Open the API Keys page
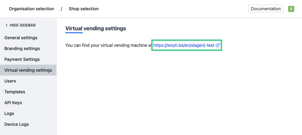The height and width of the screenshot is (135, 302). point(13,103)
